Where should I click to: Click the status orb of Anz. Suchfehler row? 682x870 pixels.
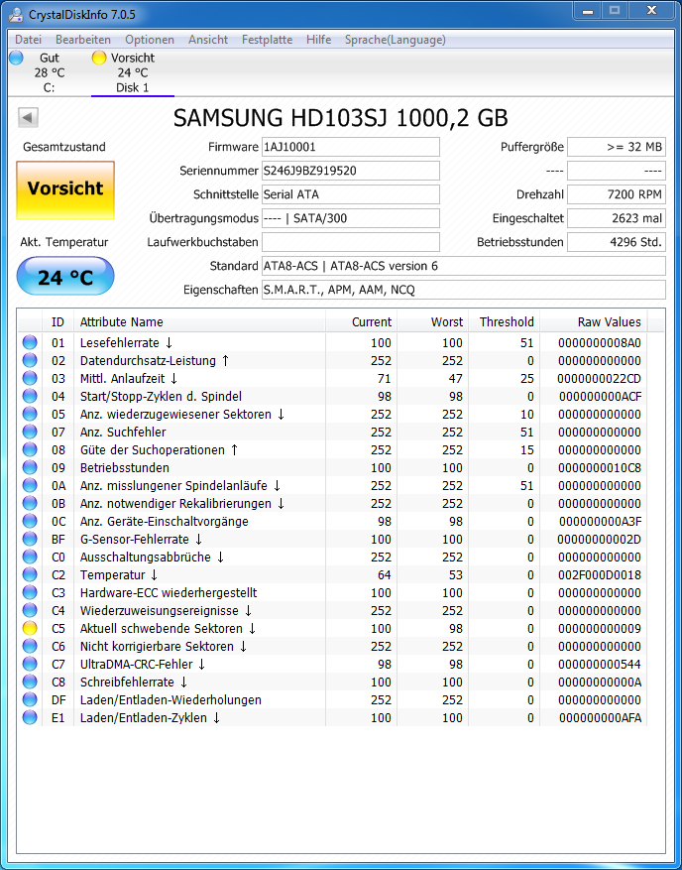point(30,432)
